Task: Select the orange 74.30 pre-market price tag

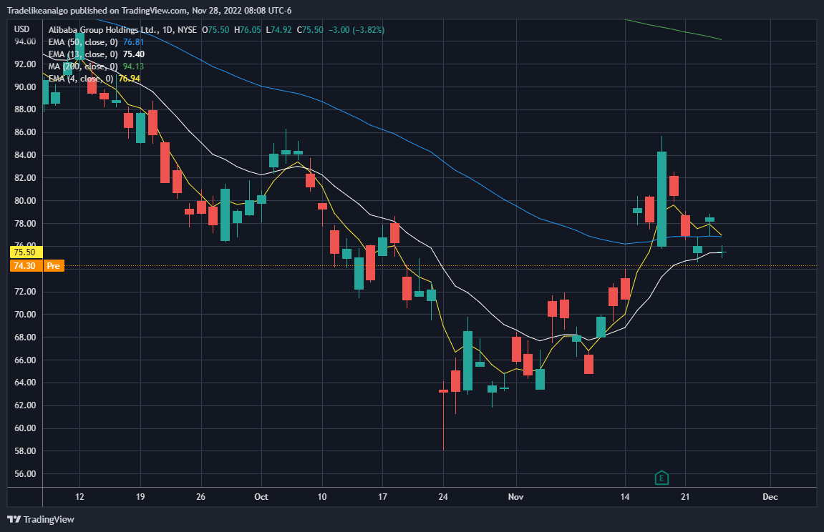Action: [x=25, y=266]
